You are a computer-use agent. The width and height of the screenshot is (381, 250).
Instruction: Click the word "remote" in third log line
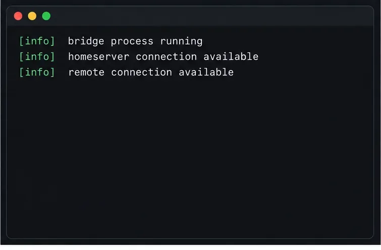(x=86, y=73)
